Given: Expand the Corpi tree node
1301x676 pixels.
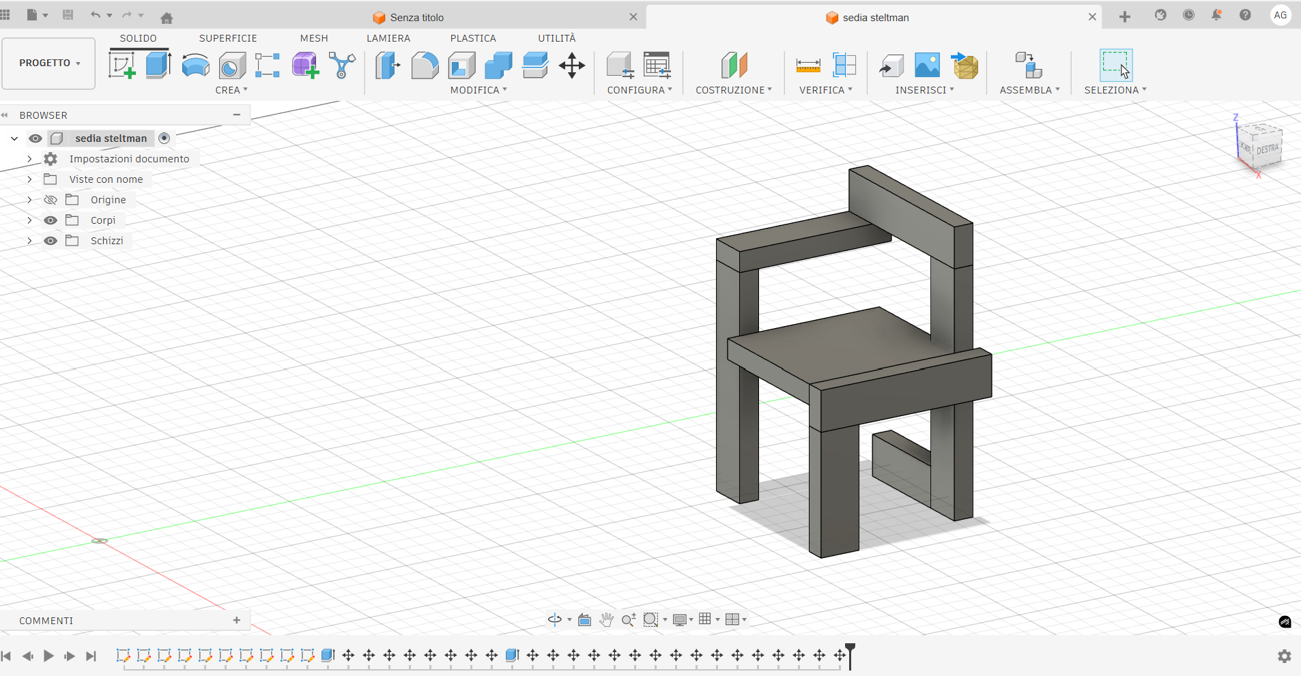Looking at the screenshot, I should click(x=29, y=220).
